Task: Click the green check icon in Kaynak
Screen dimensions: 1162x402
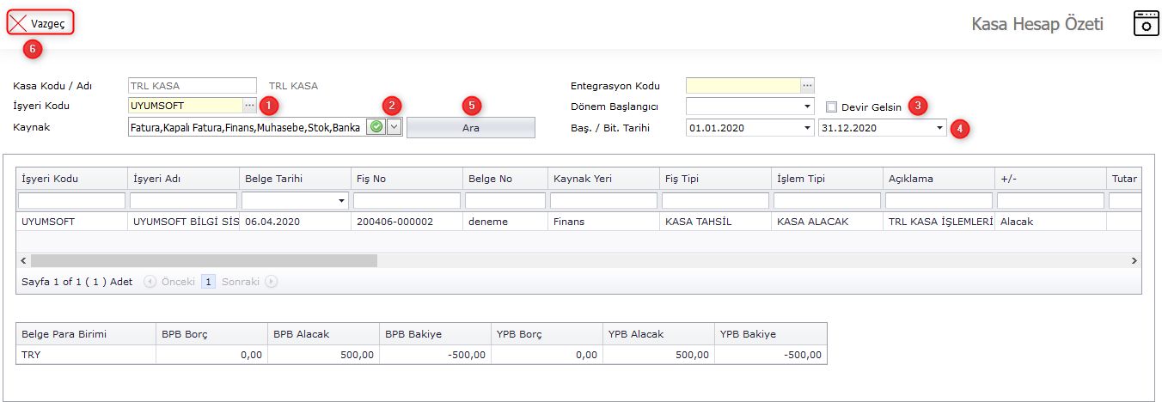Action: pos(376,127)
